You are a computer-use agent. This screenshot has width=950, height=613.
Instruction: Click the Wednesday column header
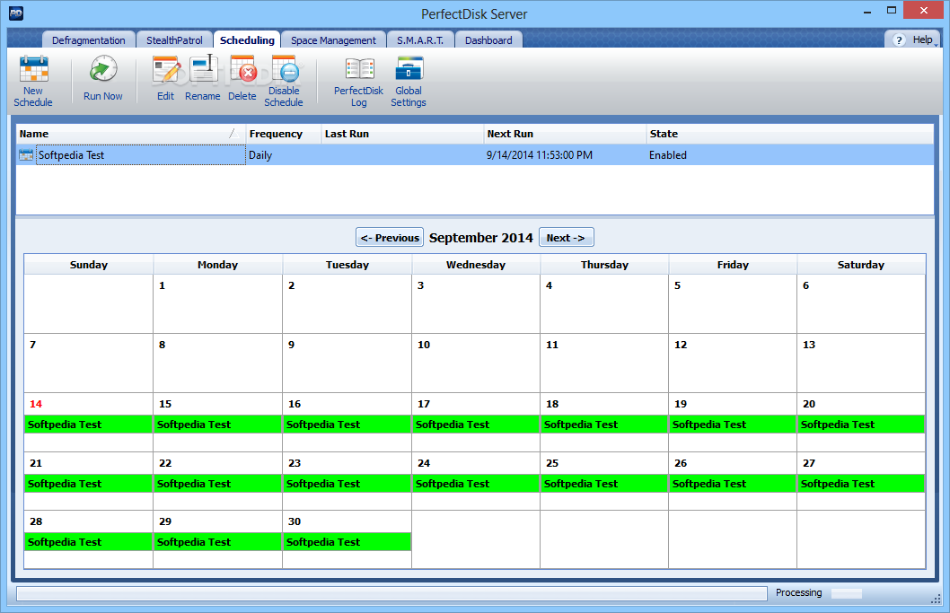click(x=476, y=265)
